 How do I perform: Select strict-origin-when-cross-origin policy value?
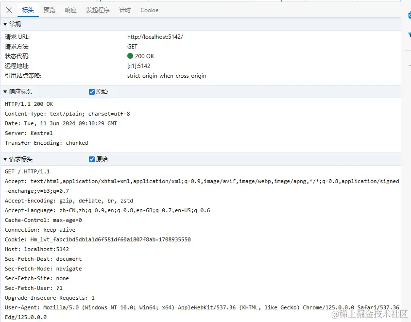(167, 76)
